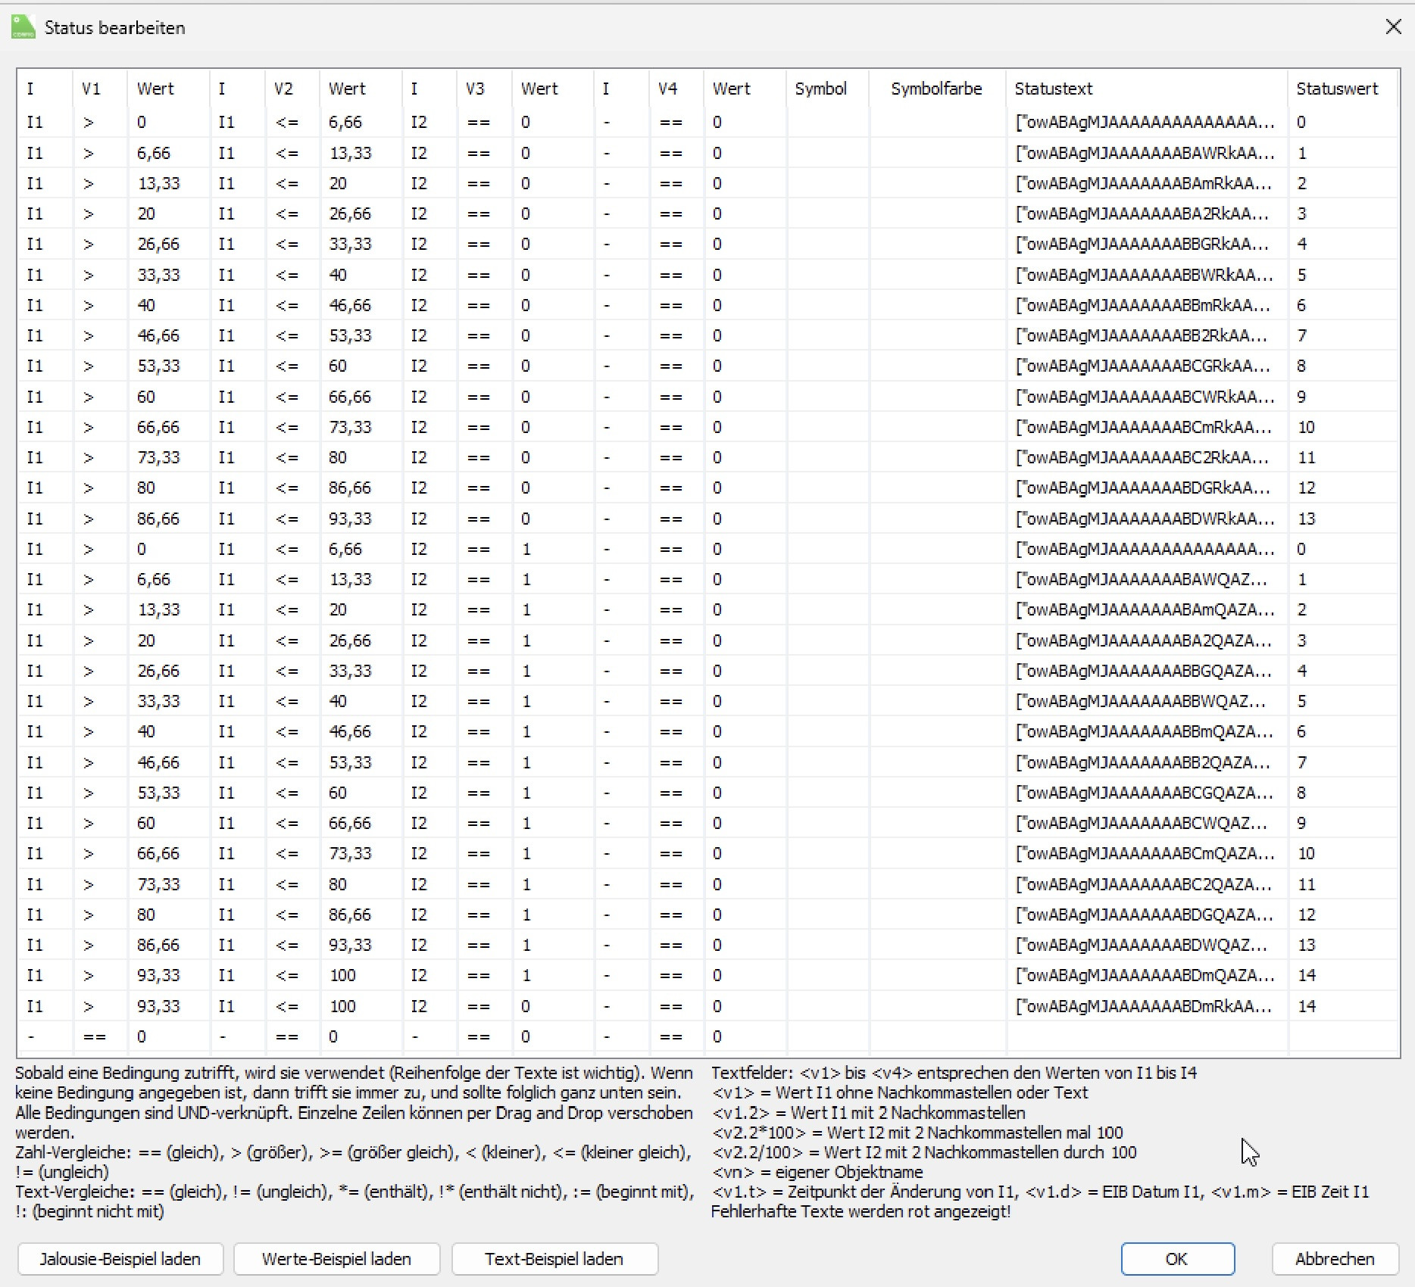Select the Statustext cell ending BDGQAZA…
Image resolution: width=1415 pixels, height=1287 pixels.
tap(1146, 915)
